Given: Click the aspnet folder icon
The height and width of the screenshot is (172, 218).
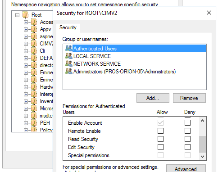Looking at the screenshot, I should [x=34, y=36].
